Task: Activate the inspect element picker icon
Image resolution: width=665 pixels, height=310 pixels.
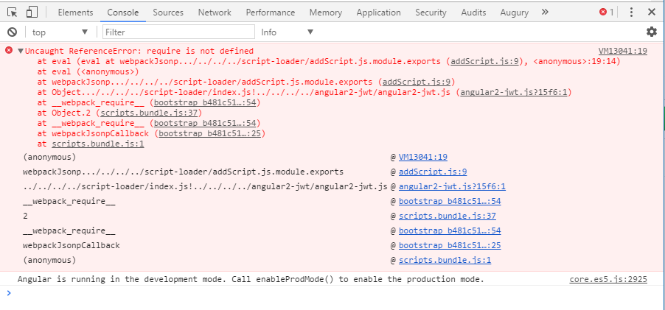Action: (13, 13)
